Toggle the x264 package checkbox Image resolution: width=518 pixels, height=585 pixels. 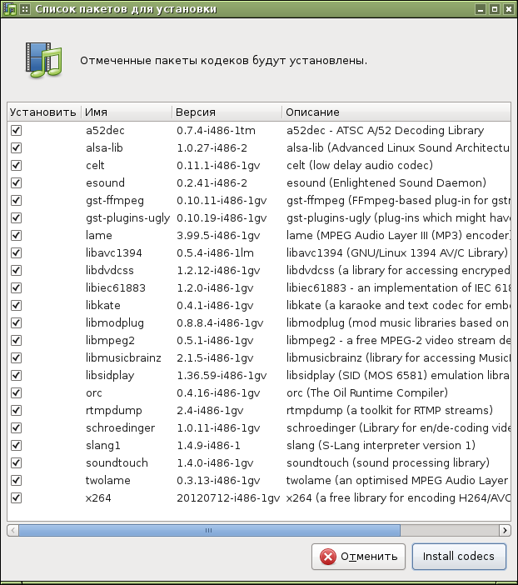coord(16,497)
